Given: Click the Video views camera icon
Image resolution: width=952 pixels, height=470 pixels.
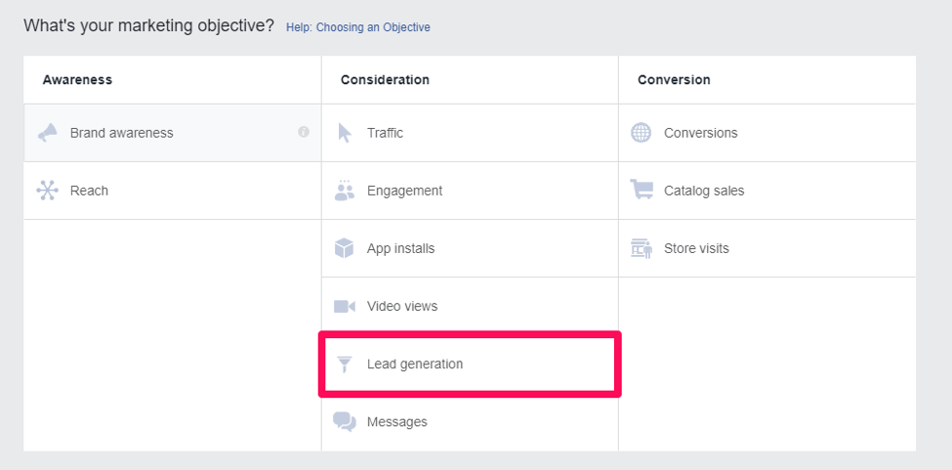Looking at the screenshot, I should click(345, 306).
